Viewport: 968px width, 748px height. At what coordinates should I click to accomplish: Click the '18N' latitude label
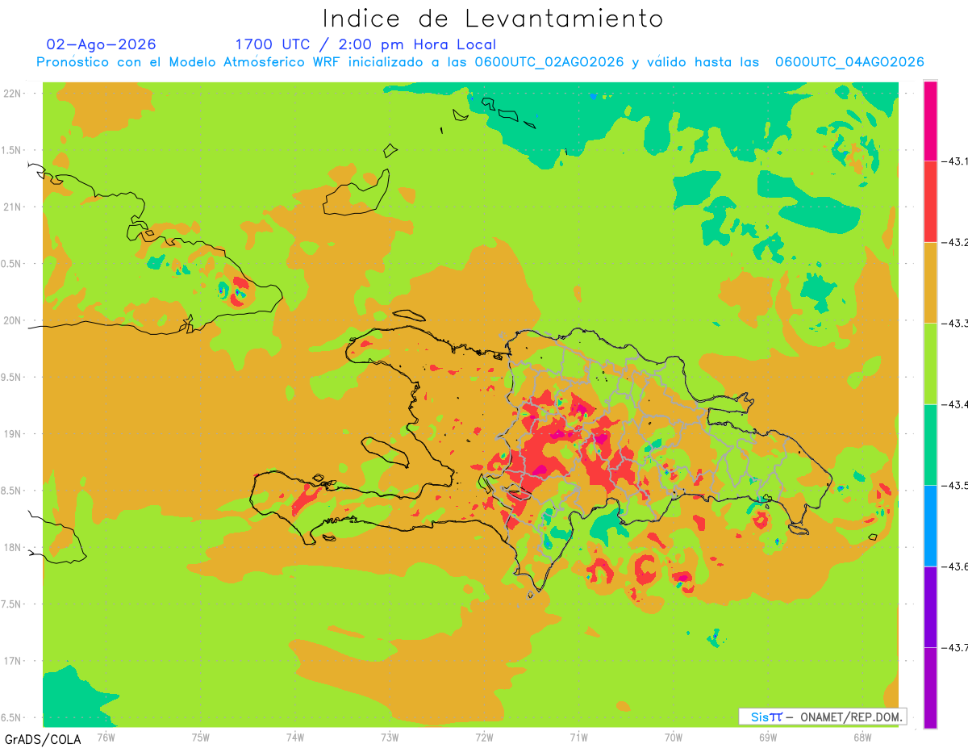[12, 547]
